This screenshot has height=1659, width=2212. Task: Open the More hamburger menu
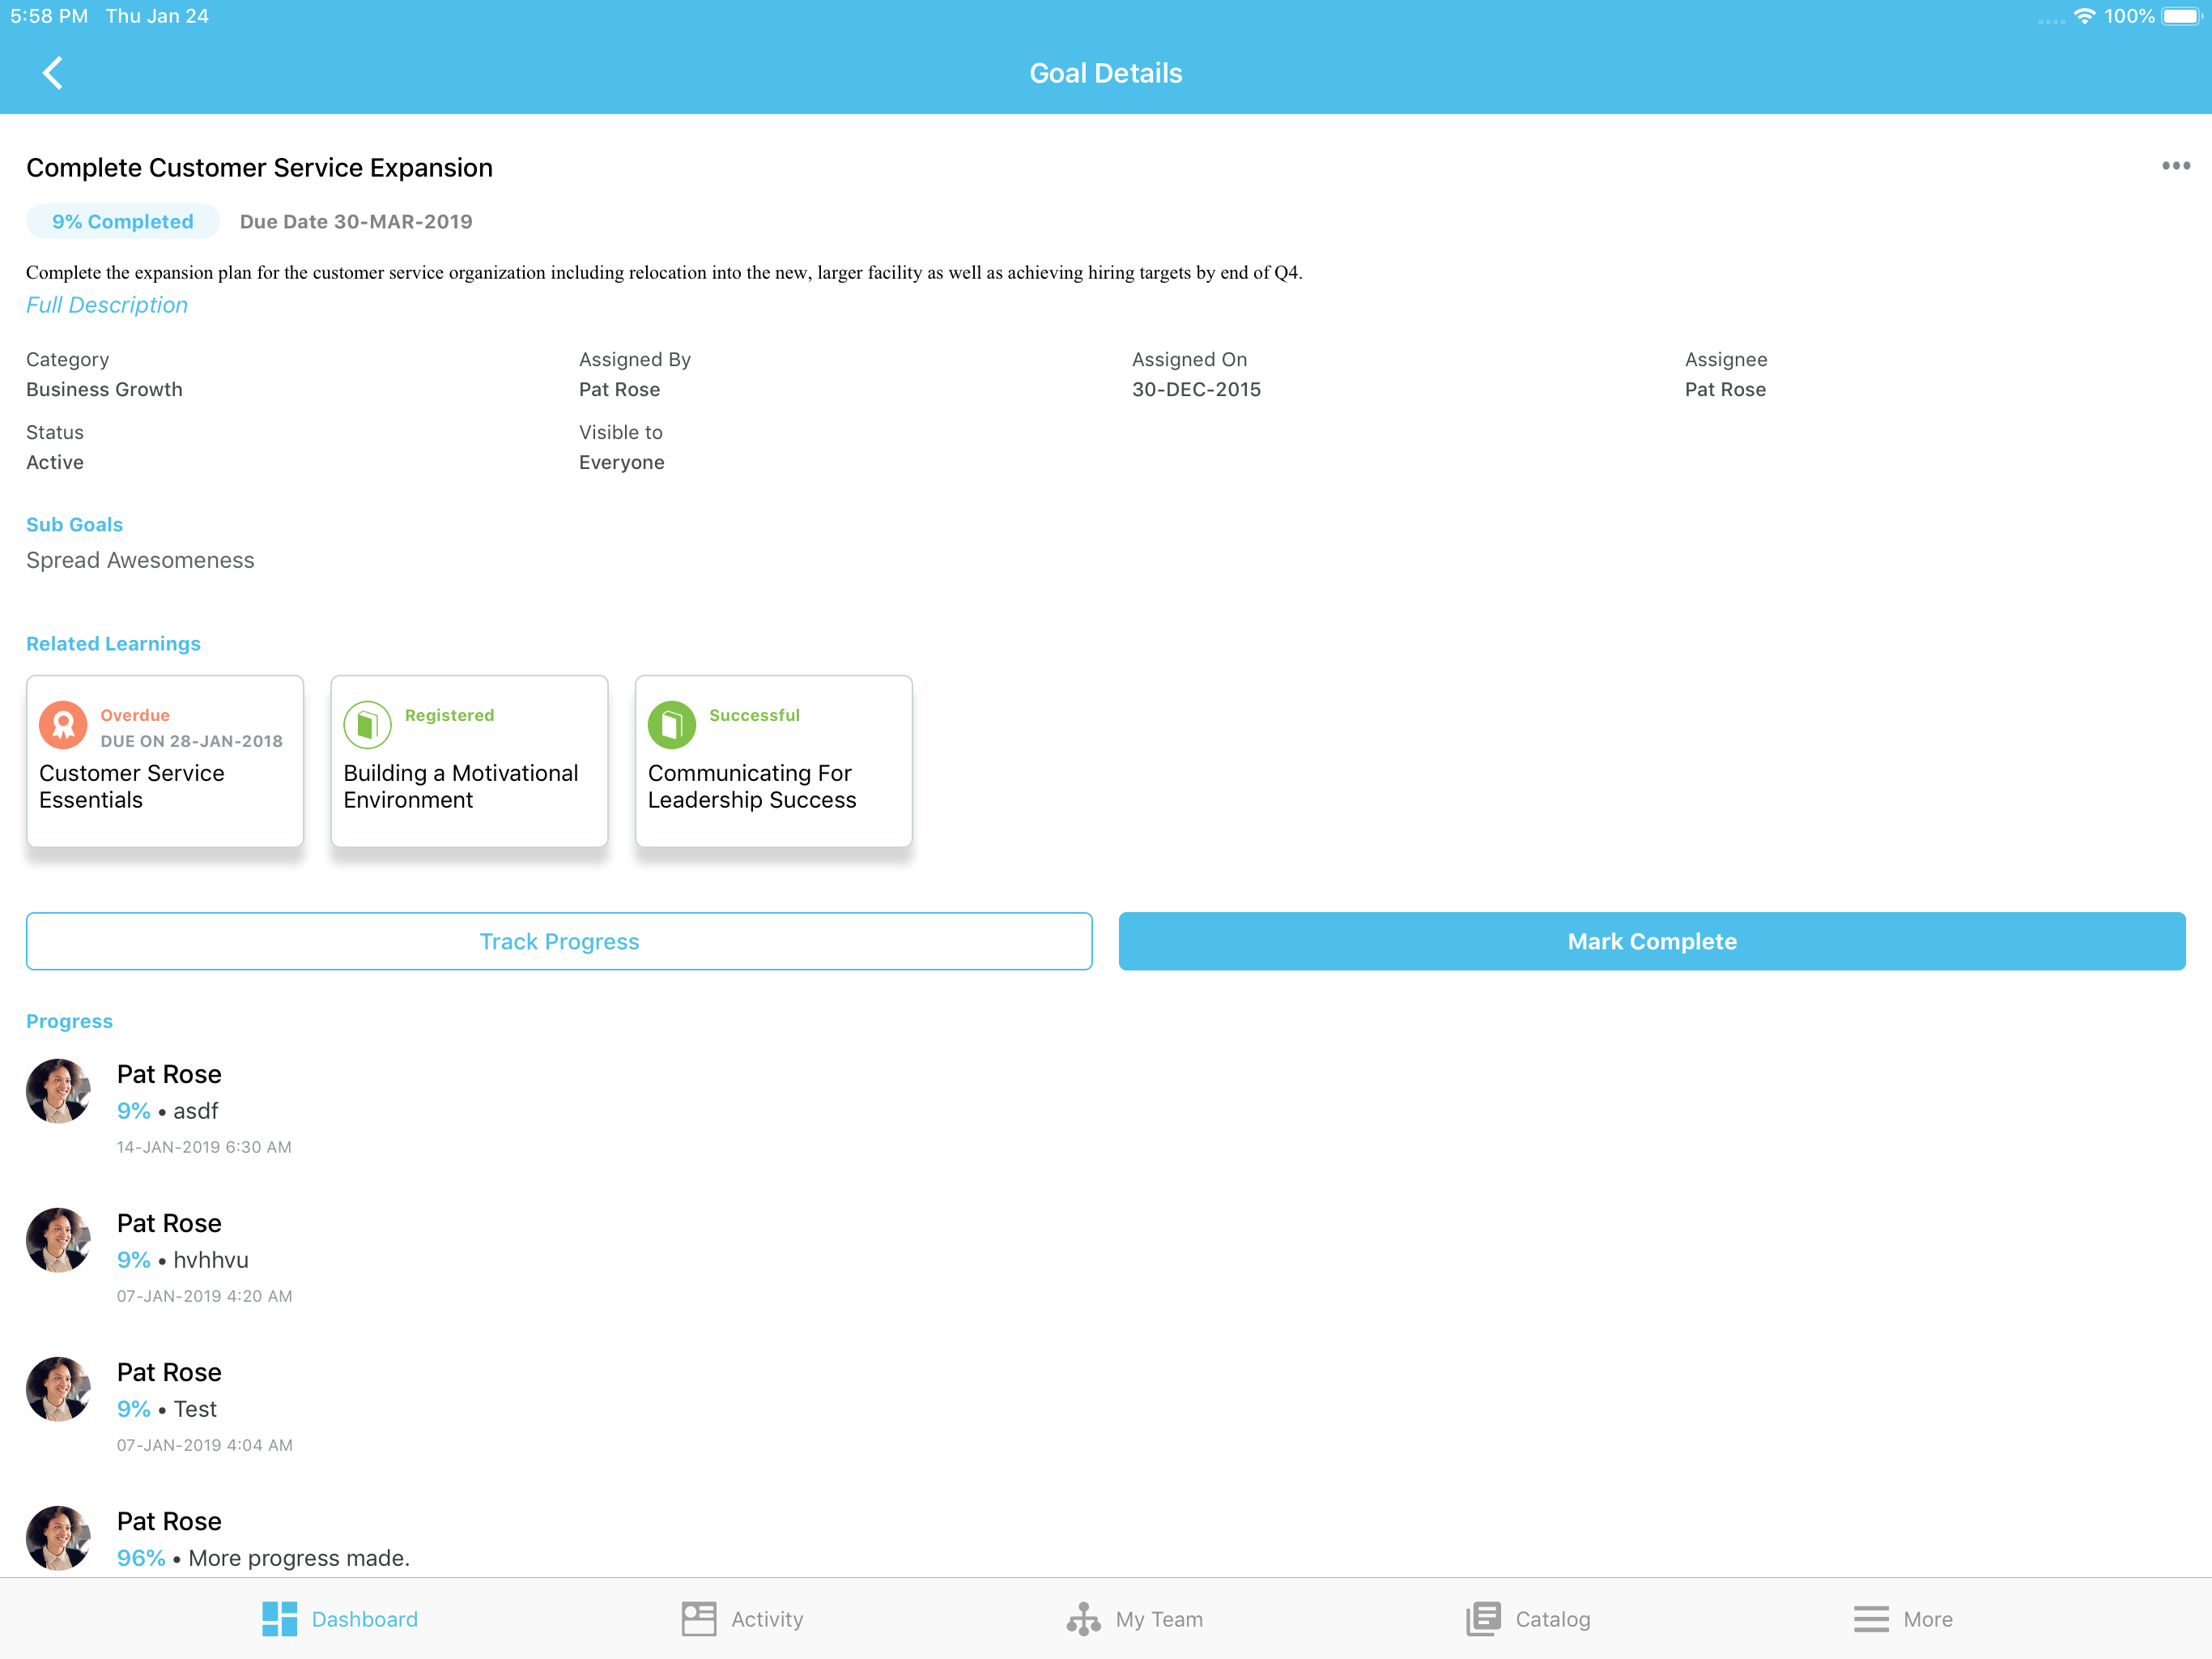(x=1870, y=1618)
